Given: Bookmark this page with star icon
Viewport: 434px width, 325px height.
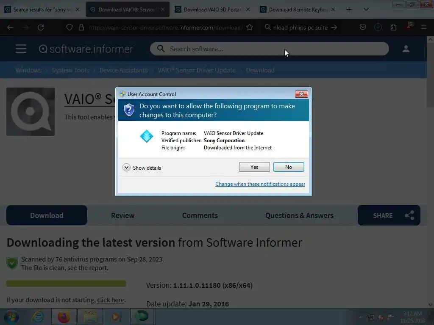Looking at the screenshot, I should pyautogui.click(x=249, y=28).
